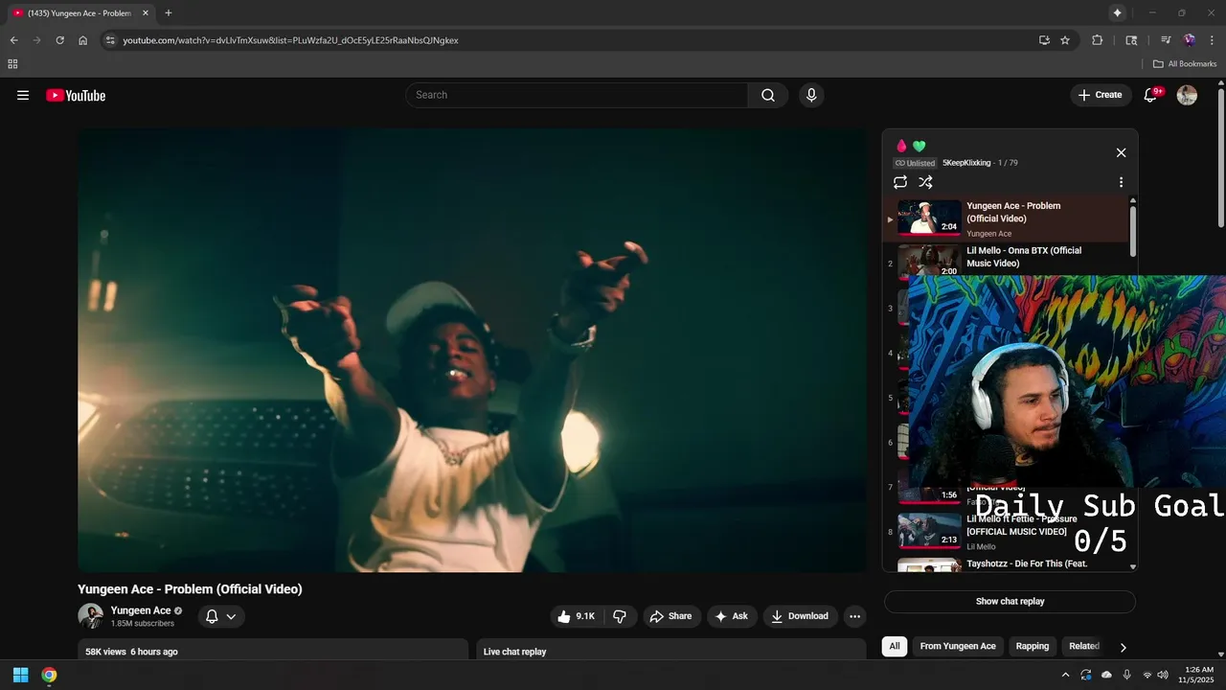1226x690 pixels.
Task: Close the playlist panel with X
Action: click(1121, 152)
